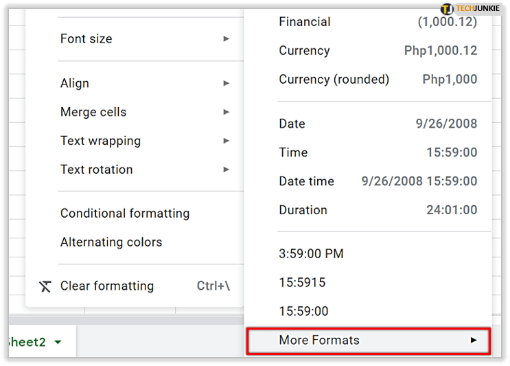Open the Sheet2 tab dropdown arrow

pos(58,342)
